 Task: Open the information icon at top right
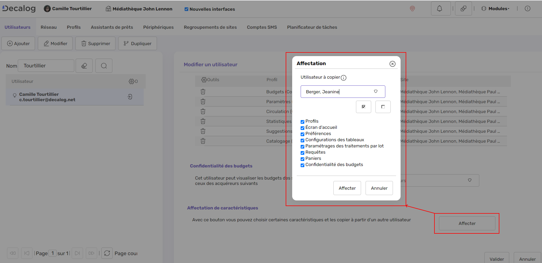pos(527,8)
